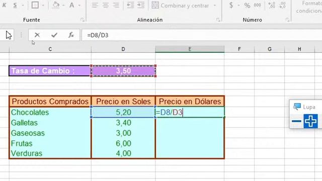Click formula bar showing =D8/D3
Image resolution: width=322 pixels, height=181 pixels.
tap(202, 35)
